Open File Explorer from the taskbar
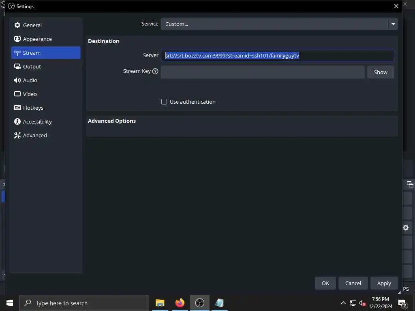Image resolution: width=415 pixels, height=311 pixels. 160,303
